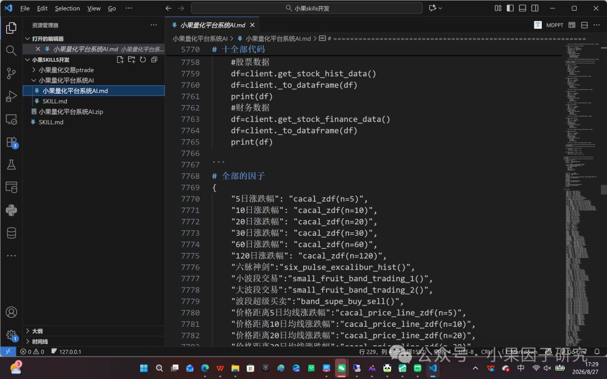Open the Search view in activity bar
This screenshot has width=607, height=379.
pyautogui.click(x=11, y=51)
